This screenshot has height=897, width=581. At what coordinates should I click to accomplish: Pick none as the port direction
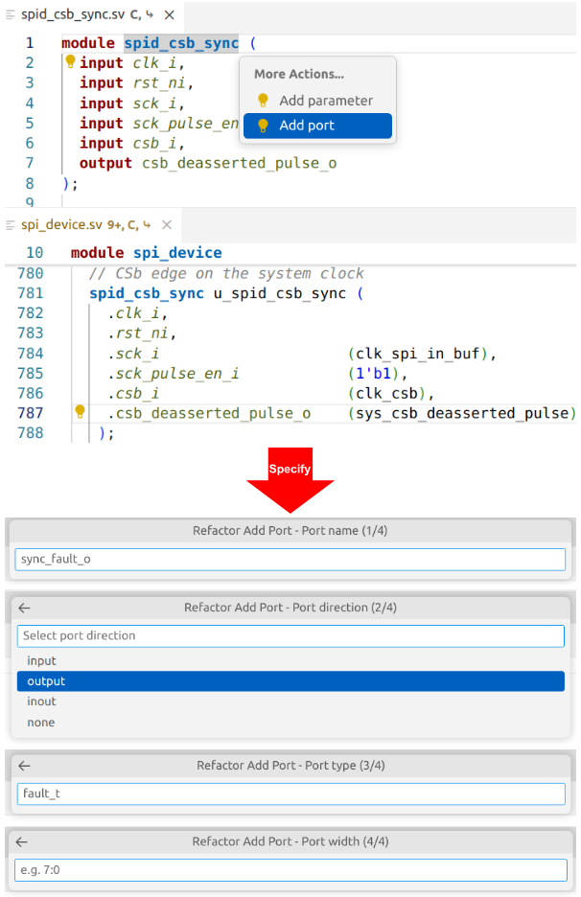(41, 723)
